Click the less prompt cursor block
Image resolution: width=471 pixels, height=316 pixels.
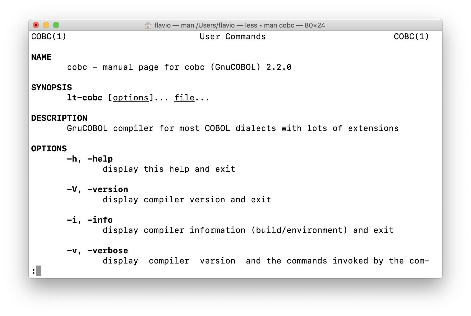[x=39, y=271]
